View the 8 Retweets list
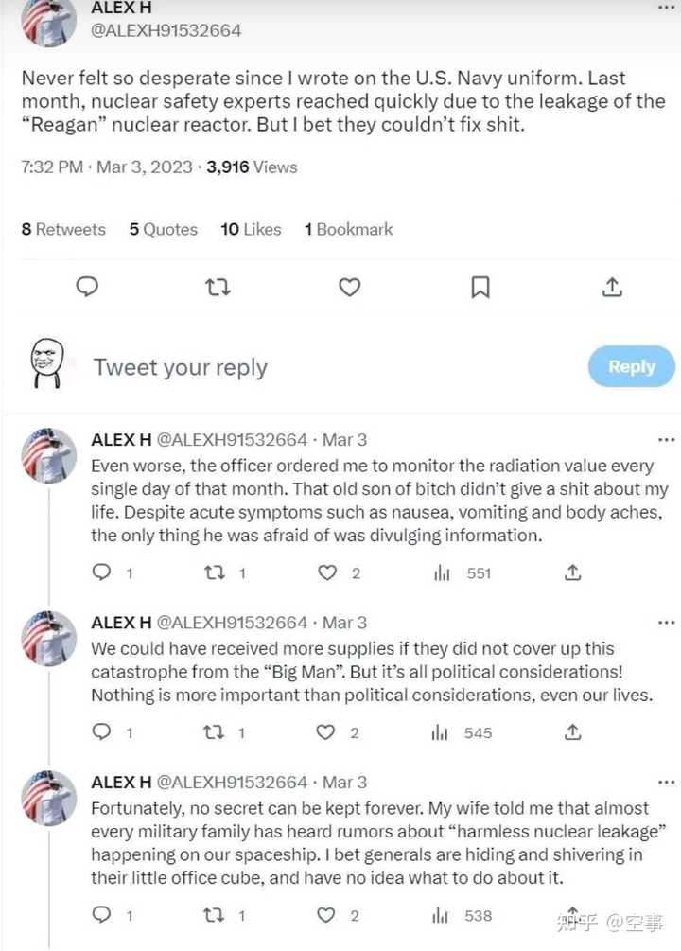681x951 pixels. coord(63,229)
